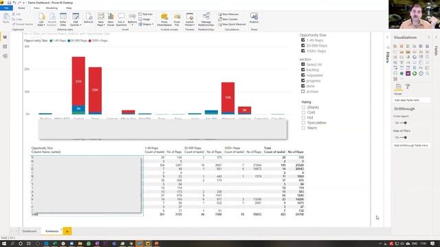Insert a New Visual from the ribbon
Image resolution: width=440 pixels, height=247 pixels.
pyautogui.click(x=111, y=20)
